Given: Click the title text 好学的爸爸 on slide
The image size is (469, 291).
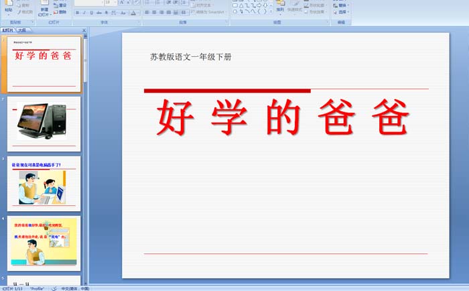Looking at the screenshot, I should (x=283, y=117).
